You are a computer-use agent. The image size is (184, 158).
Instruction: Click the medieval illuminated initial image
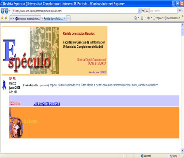click(16, 123)
